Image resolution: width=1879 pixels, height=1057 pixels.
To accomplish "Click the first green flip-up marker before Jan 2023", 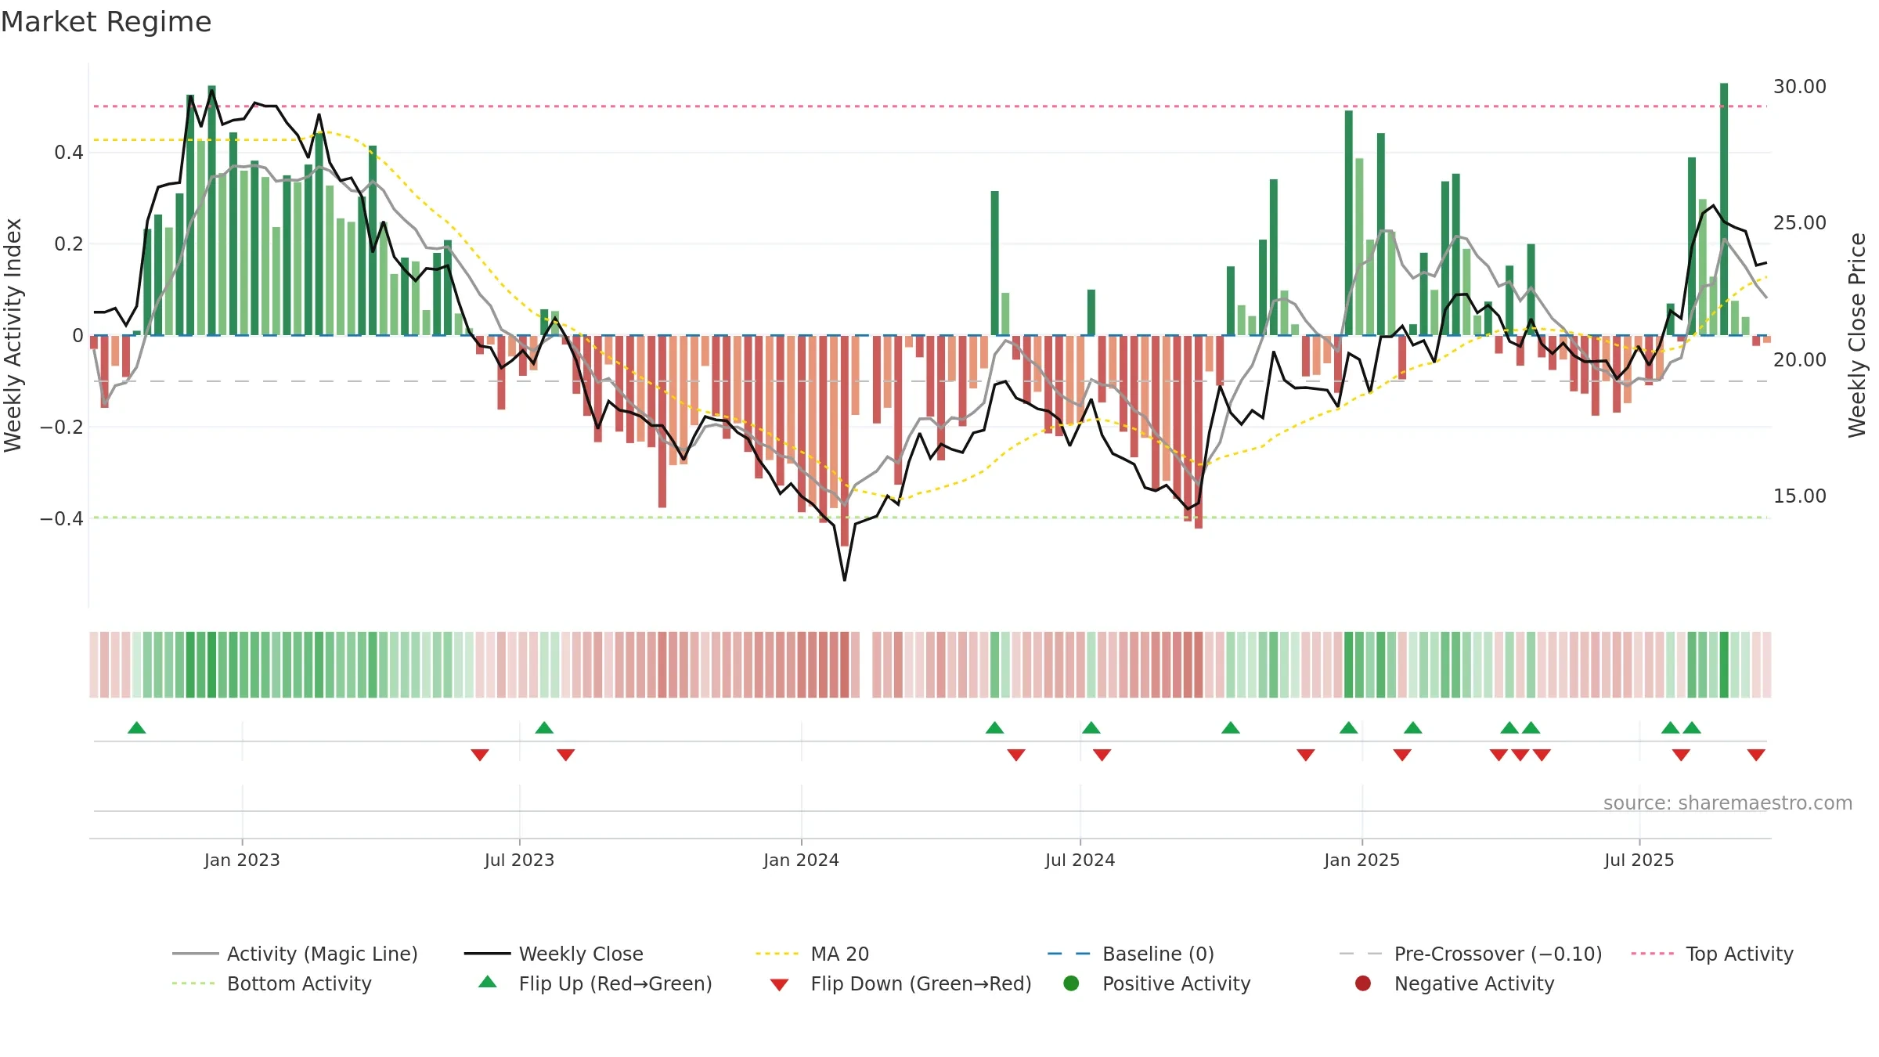I will point(137,727).
